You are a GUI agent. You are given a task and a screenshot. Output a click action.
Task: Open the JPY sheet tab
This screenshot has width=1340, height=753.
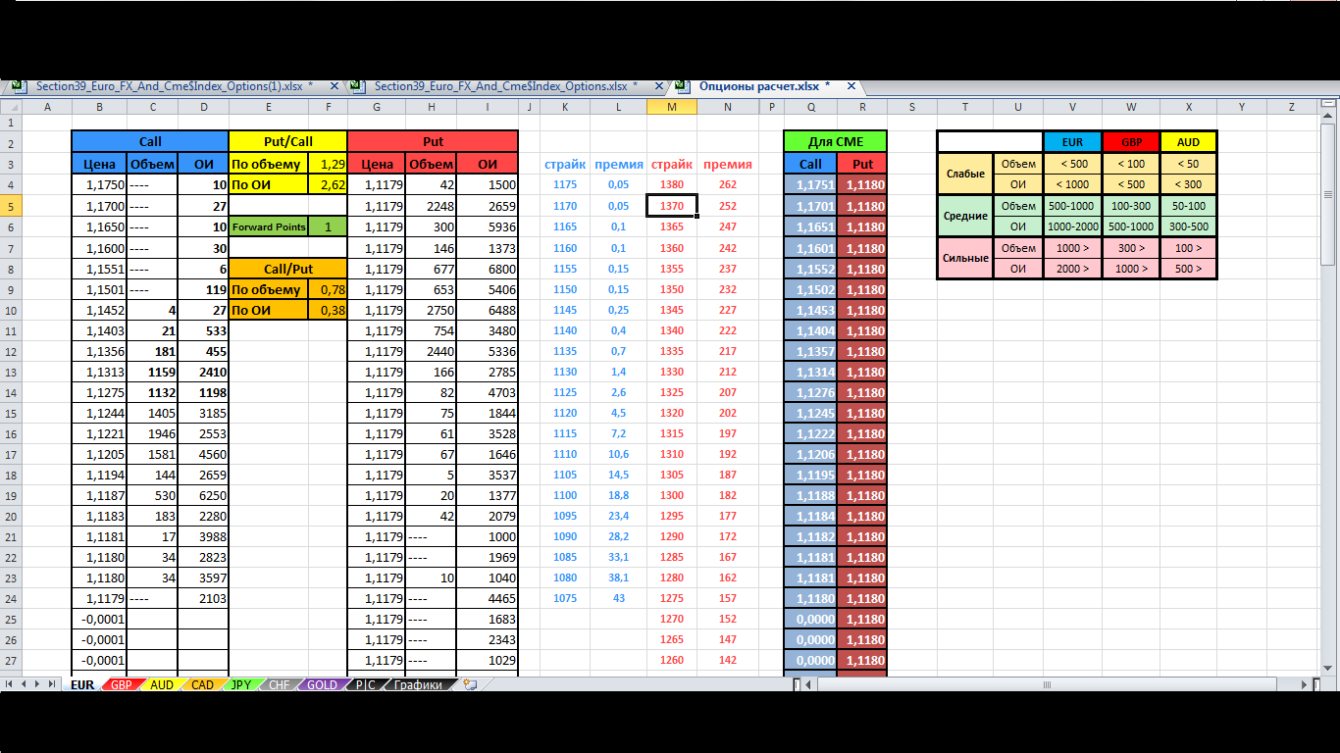point(240,684)
